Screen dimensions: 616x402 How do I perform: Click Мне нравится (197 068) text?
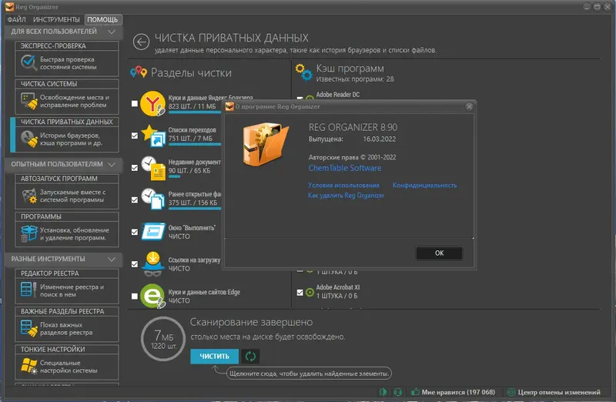click(x=458, y=392)
